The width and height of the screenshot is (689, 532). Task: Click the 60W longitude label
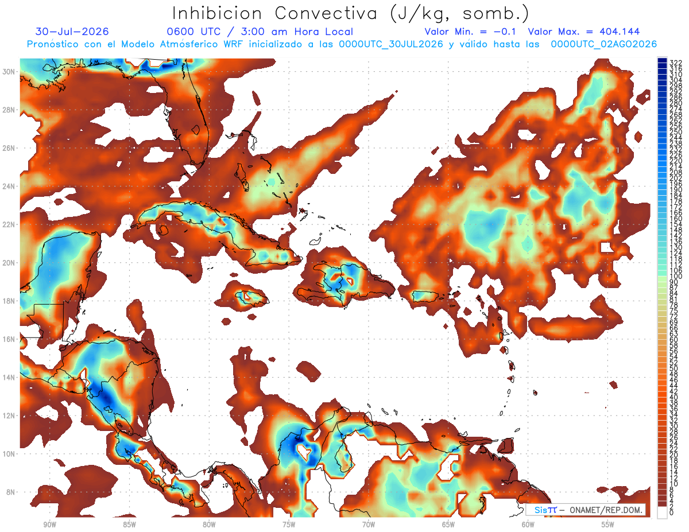(x=528, y=525)
